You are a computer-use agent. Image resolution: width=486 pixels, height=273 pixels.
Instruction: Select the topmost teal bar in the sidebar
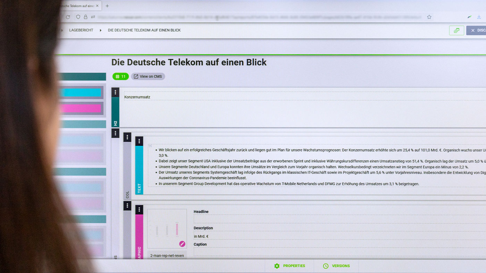click(83, 77)
